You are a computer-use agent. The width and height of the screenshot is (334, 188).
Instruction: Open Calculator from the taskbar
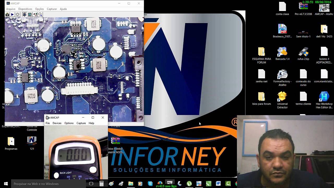coord(102,184)
